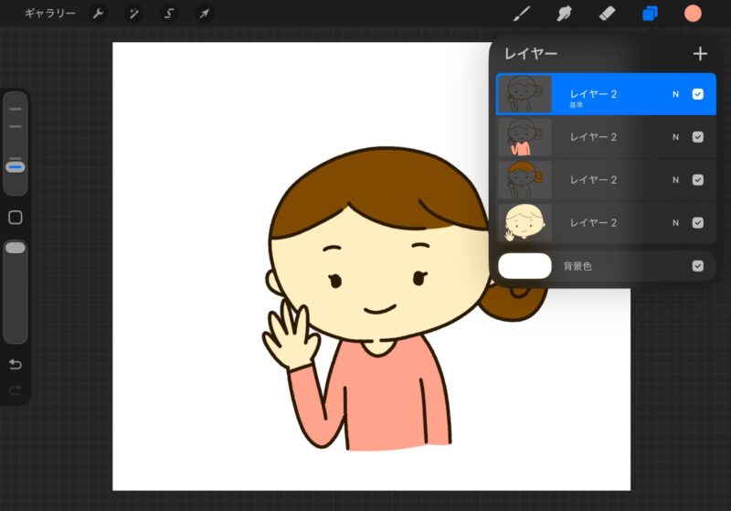This screenshot has height=511, width=731.
Task: Select the layer with skin-colored face thumbnail
Action: tap(606, 223)
